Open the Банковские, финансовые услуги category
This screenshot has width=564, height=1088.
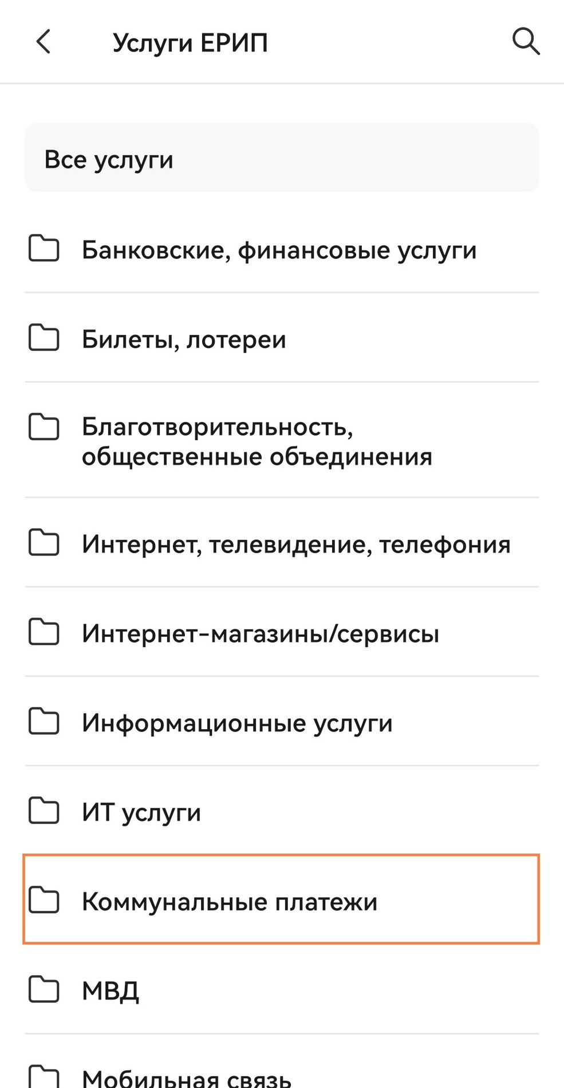coord(279,249)
